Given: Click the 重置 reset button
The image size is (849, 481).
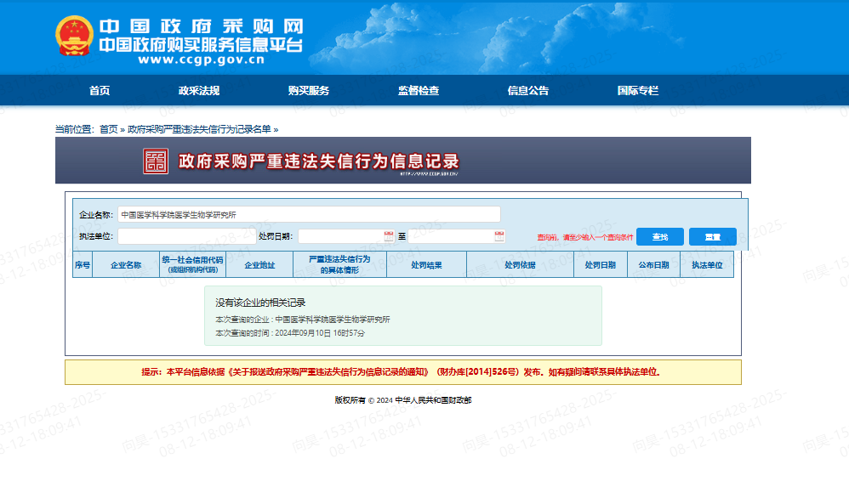Looking at the screenshot, I should pos(713,237).
